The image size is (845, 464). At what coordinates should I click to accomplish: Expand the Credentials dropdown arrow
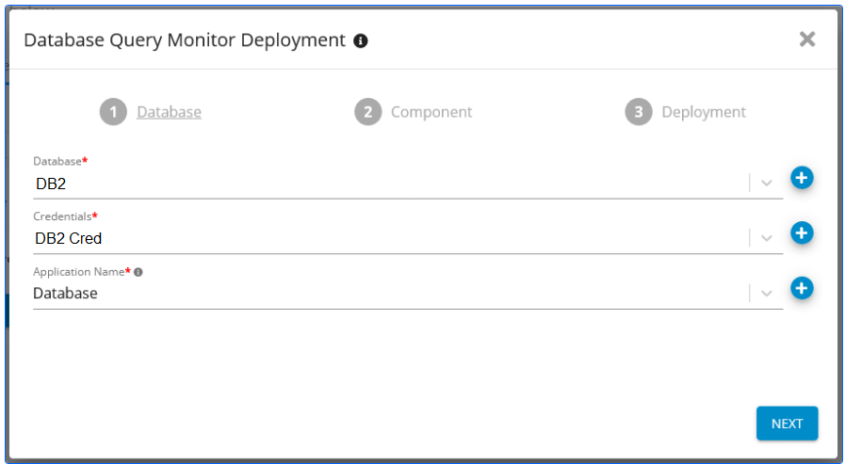(767, 238)
